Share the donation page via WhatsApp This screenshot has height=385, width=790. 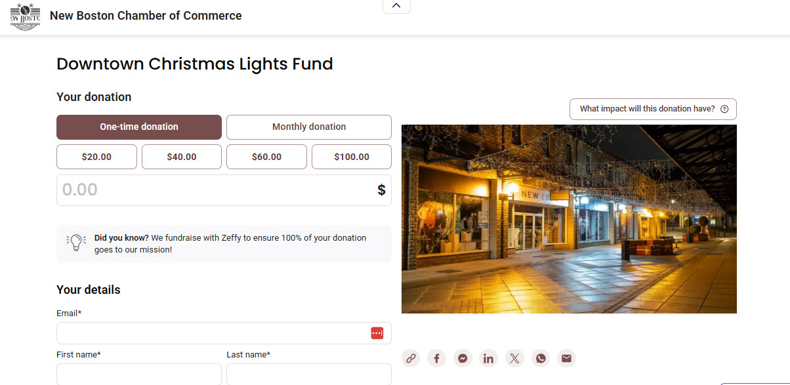click(x=540, y=358)
